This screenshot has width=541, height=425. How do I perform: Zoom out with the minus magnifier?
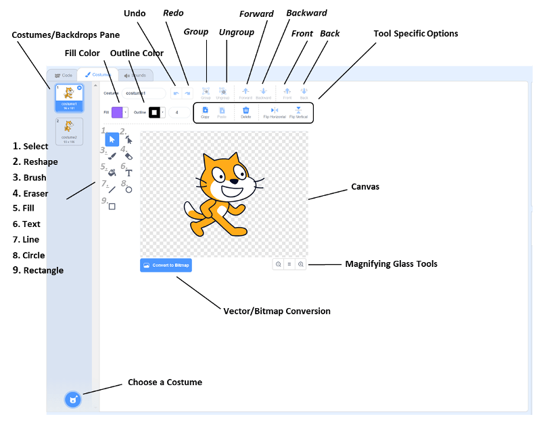pyautogui.click(x=278, y=264)
